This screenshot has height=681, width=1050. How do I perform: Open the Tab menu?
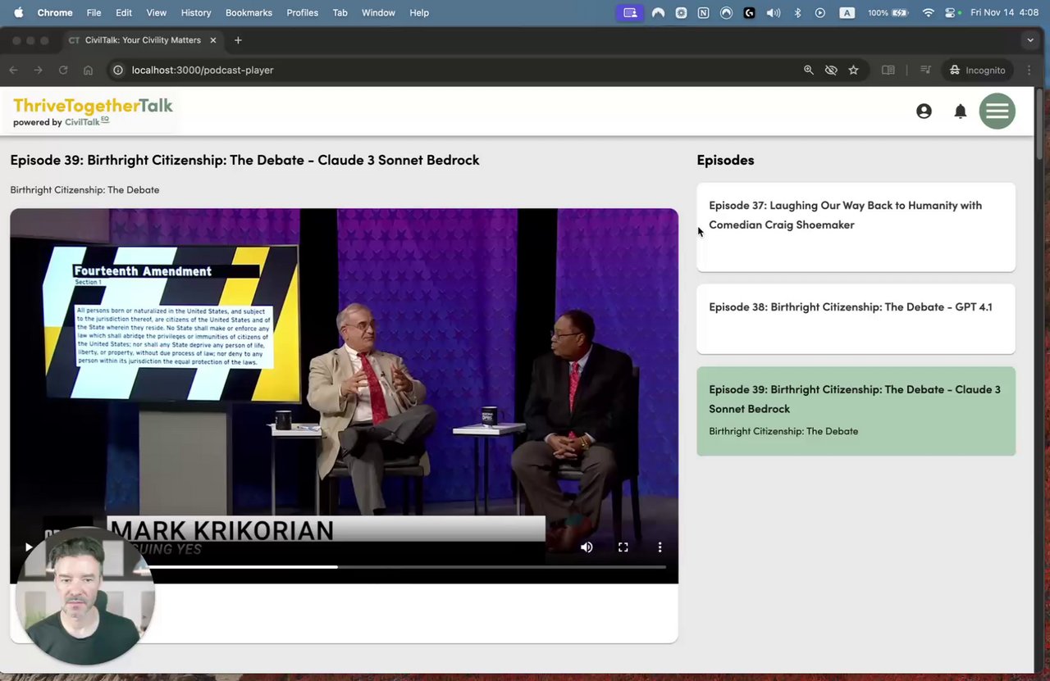[340, 12]
